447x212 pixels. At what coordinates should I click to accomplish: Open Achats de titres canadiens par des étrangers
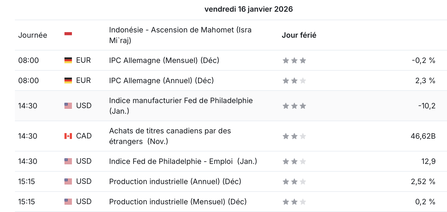170,136
